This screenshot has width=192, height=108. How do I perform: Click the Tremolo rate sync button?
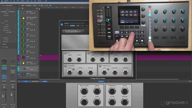coord(108,69)
